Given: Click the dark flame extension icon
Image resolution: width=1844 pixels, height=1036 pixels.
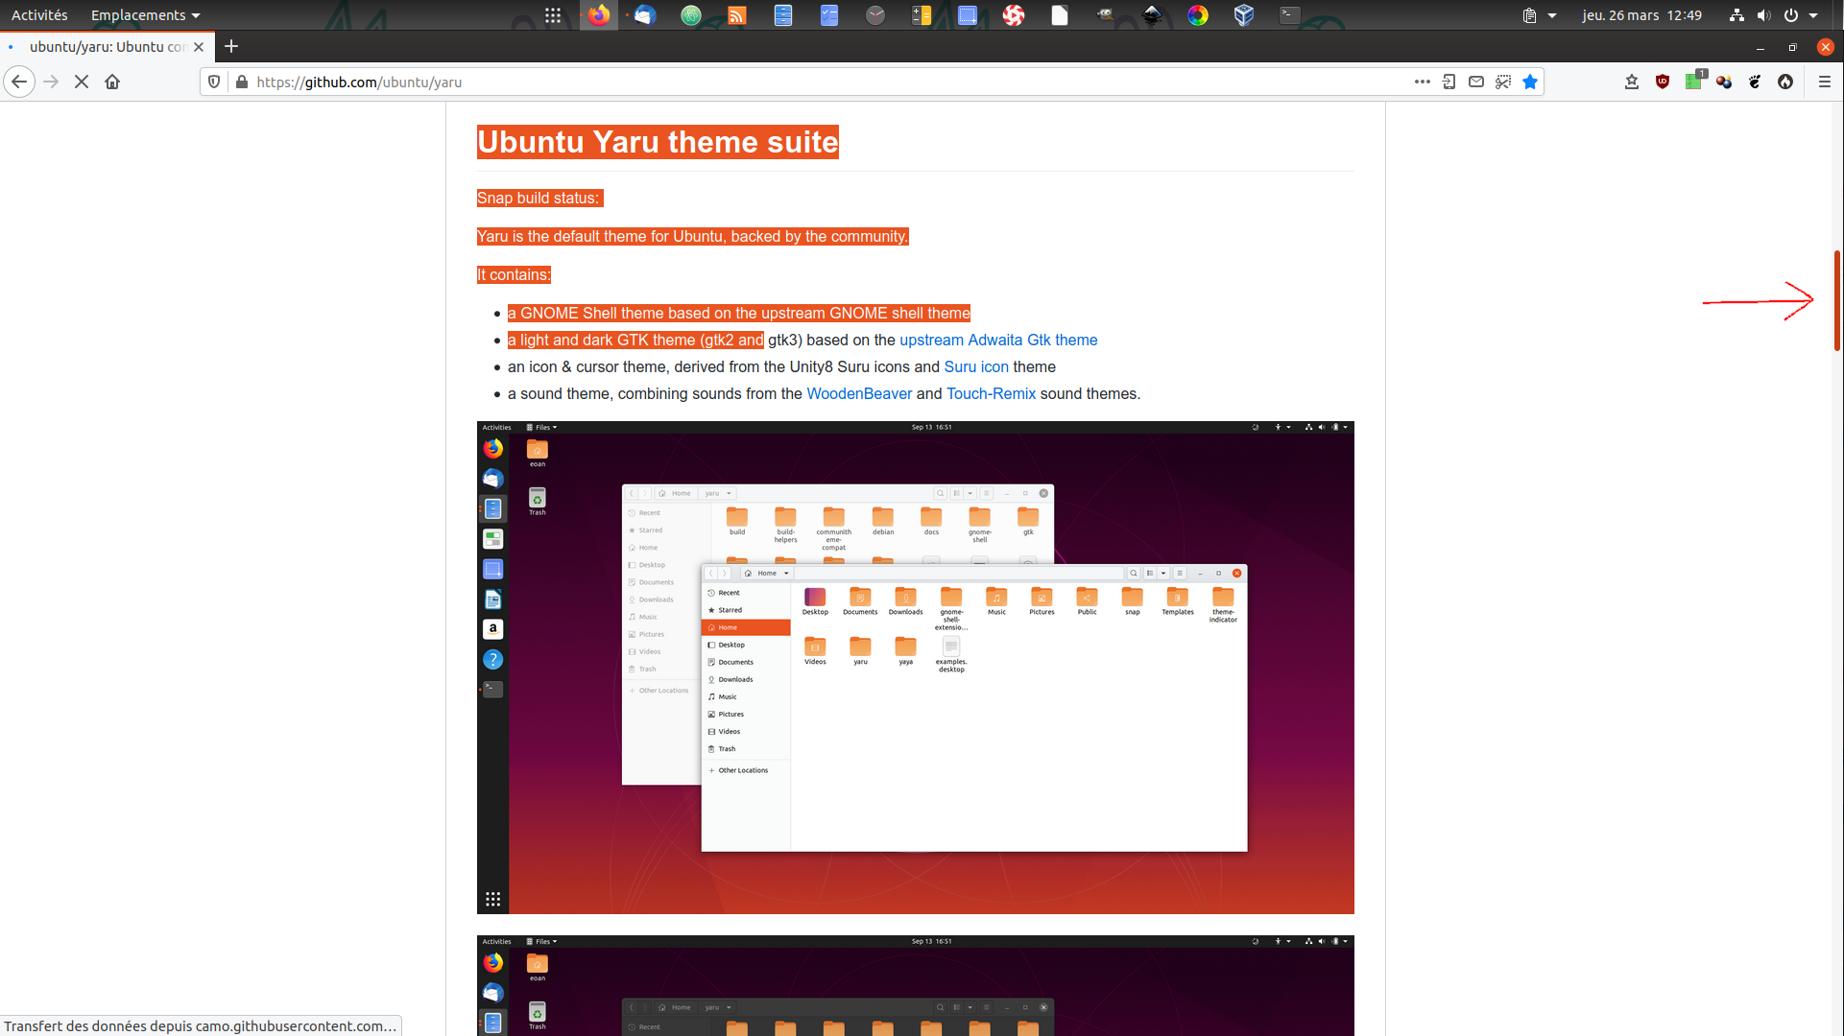Looking at the screenshot, I should click(x=1786, y=82).
